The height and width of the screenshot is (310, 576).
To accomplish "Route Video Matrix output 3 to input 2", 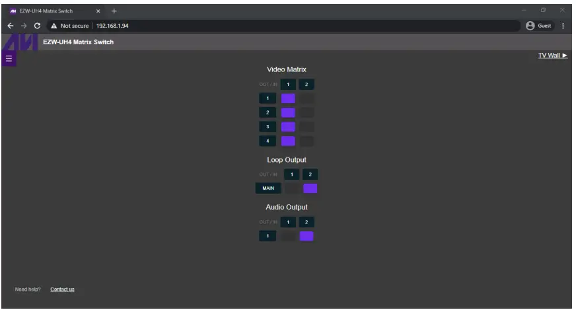I will (306, 127).
